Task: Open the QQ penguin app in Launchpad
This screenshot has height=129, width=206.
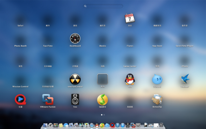Action: (x=130, y=79)
